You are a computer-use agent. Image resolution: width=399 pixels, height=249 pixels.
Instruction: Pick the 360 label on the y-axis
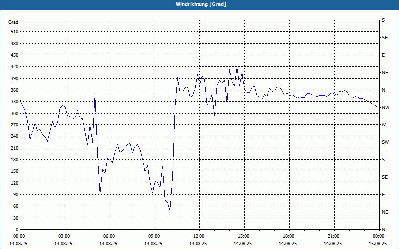15,90
